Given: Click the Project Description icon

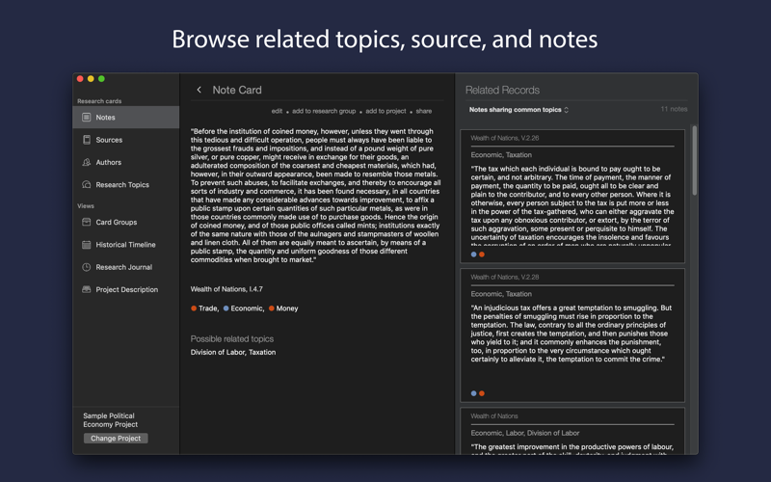Looking at the screenshot, I should 87,289.
